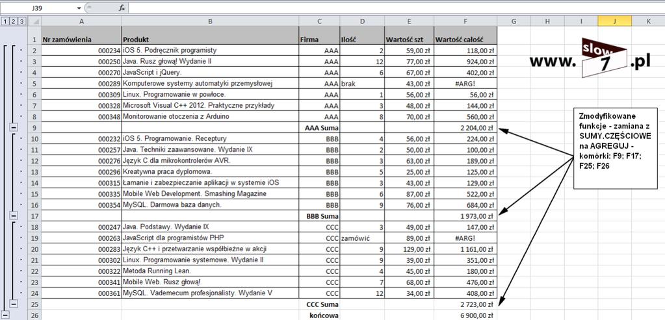Select the 129,00 zł unit price cell
The height and width of the screenshot is (320, 665).
tap(410, 249)
